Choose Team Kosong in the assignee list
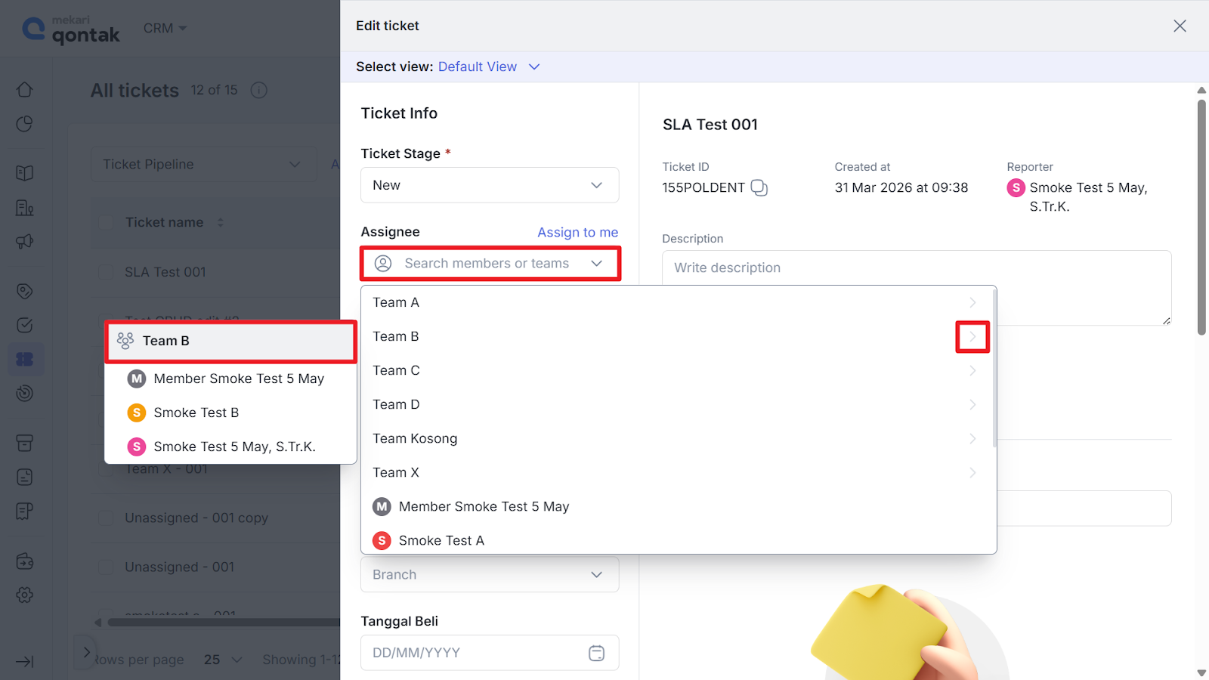Screen dimensions: 1209x680 pyautogui.click(x=415, y=438)
